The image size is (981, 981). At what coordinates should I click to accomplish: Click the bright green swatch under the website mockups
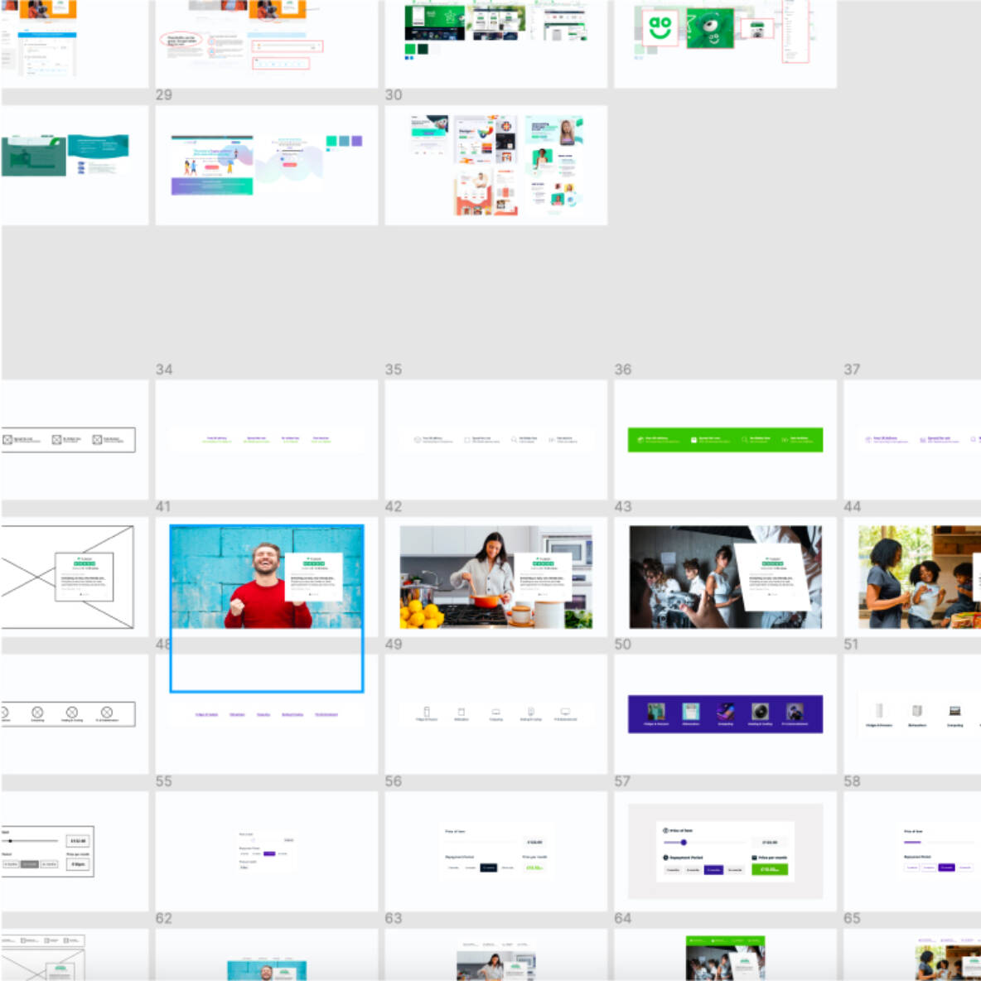[x=410, y=50]
